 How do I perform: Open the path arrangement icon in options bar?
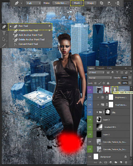[117, 3]
